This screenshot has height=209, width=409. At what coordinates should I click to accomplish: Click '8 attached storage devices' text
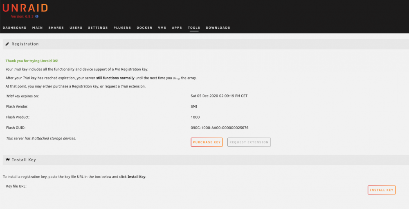(53, 138)
